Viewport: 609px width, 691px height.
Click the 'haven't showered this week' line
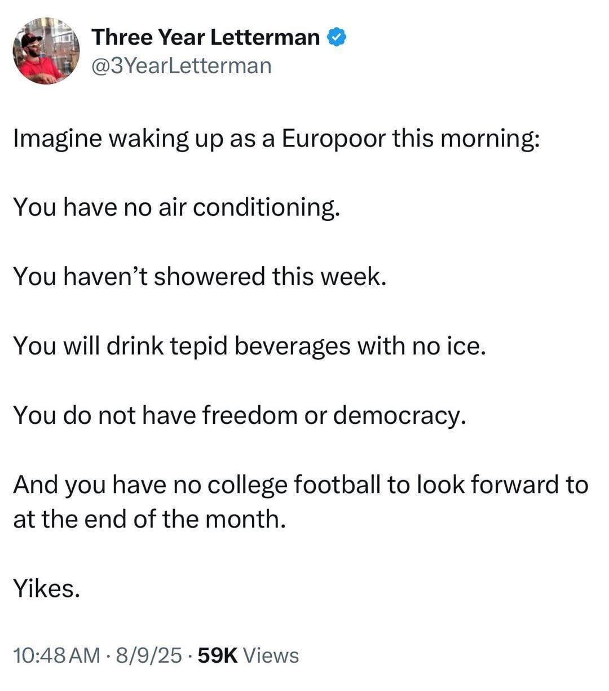200,277
